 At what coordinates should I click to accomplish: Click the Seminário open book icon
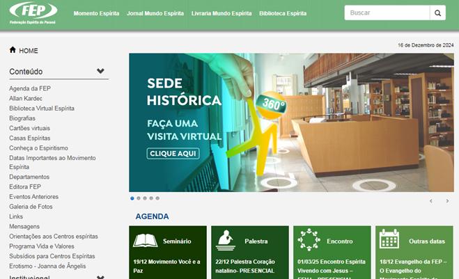(146, 241)
